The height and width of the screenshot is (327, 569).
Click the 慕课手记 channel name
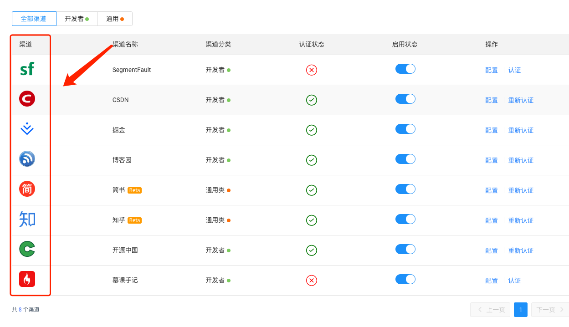pyautogui.click(x=125, y=280)
